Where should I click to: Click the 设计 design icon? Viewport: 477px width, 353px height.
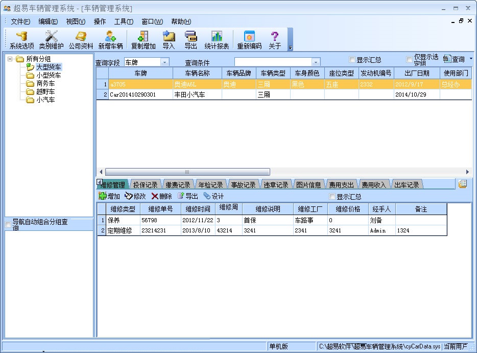point(213,196)
